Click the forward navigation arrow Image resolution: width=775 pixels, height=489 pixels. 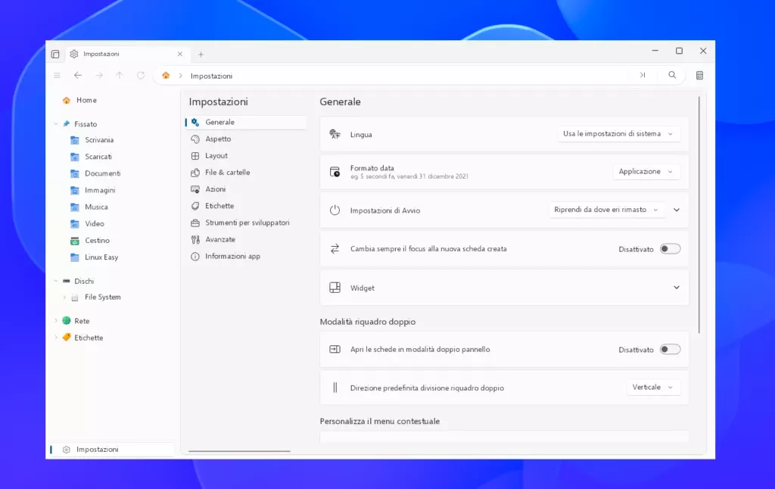coord(99,75)
